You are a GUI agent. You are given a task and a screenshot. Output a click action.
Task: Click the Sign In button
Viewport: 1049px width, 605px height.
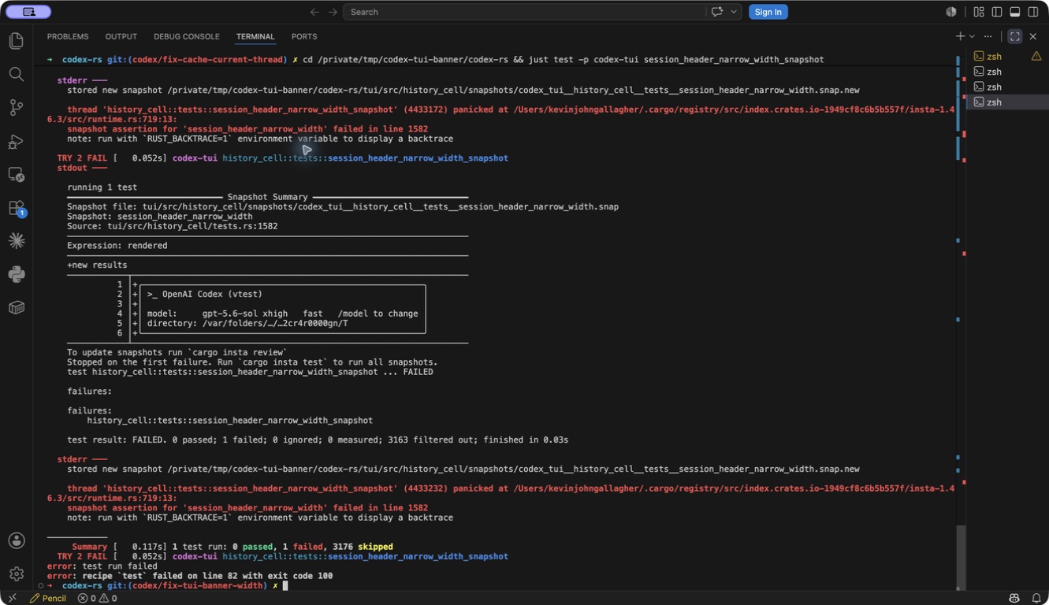point(768,12)
